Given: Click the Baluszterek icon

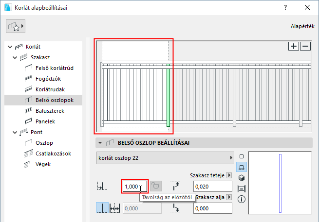Looking at the screenshot, I should (x=28, y=111).
